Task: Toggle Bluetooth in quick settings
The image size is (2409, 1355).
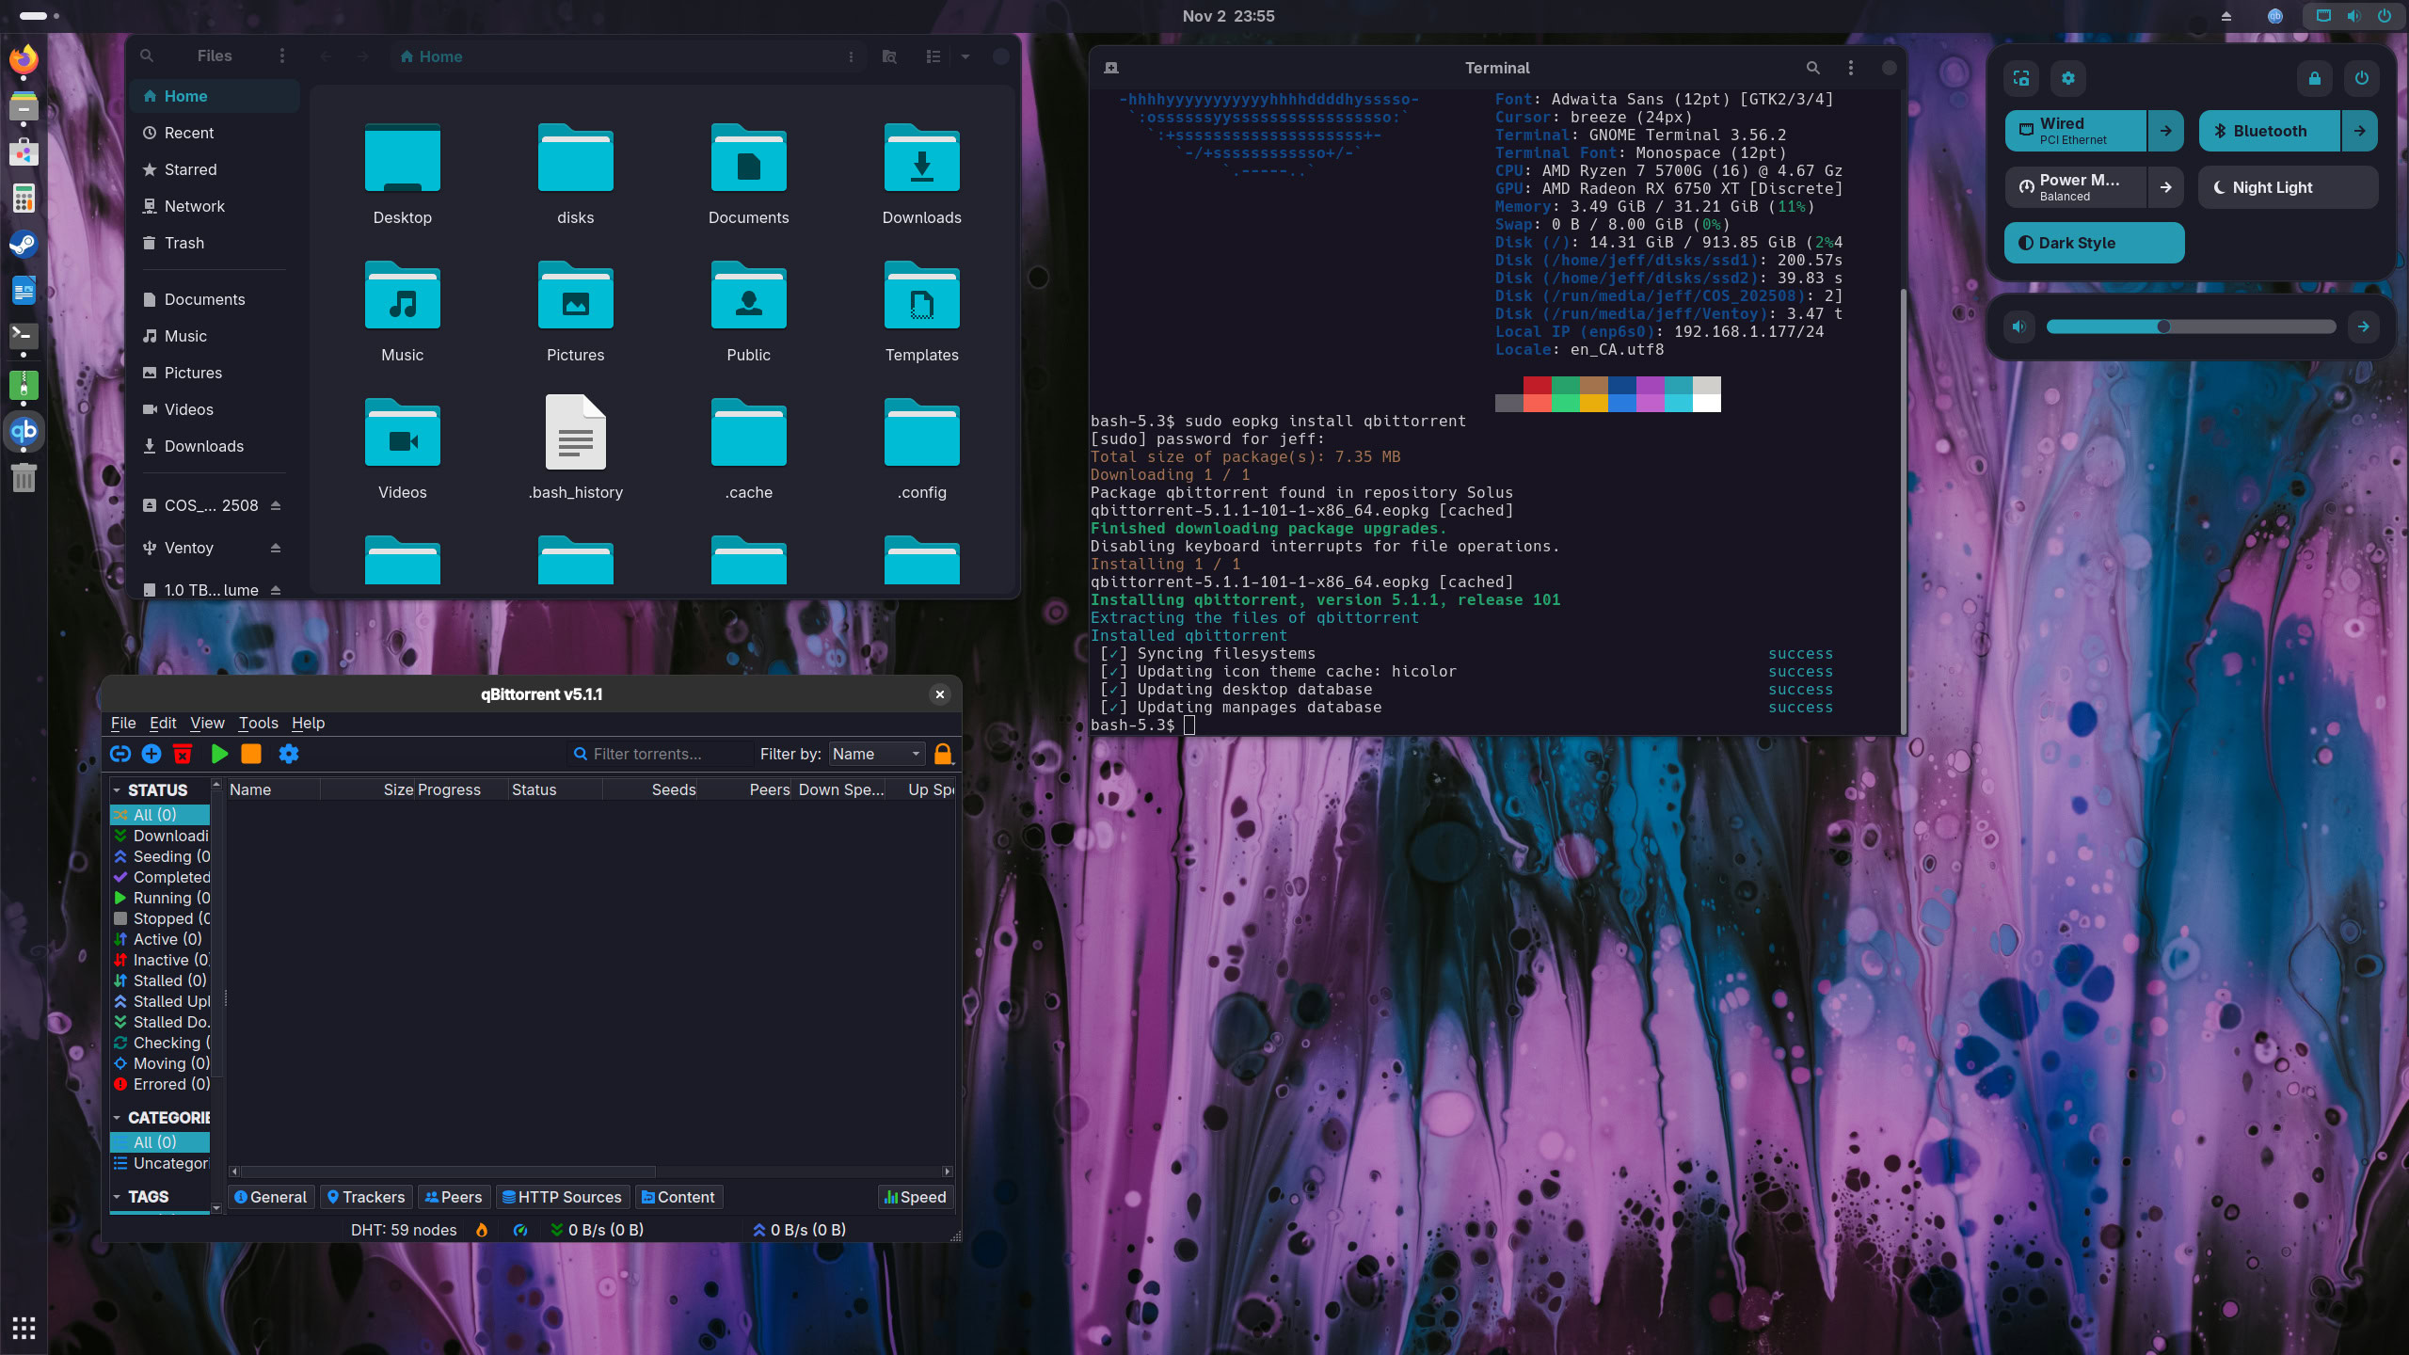Action: click(x=2269, y=131)
